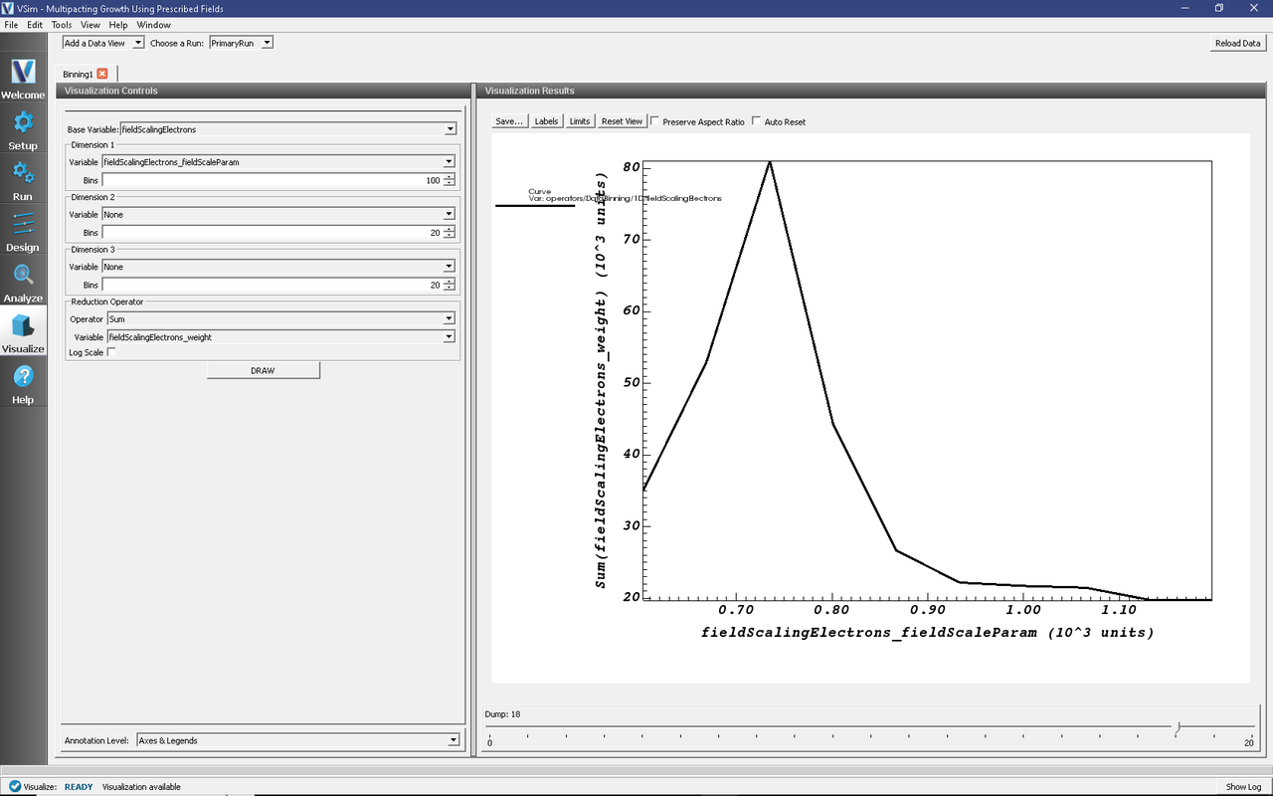
Task: Enable the Log Scale checkbox
Action: [x=110, y=352]
